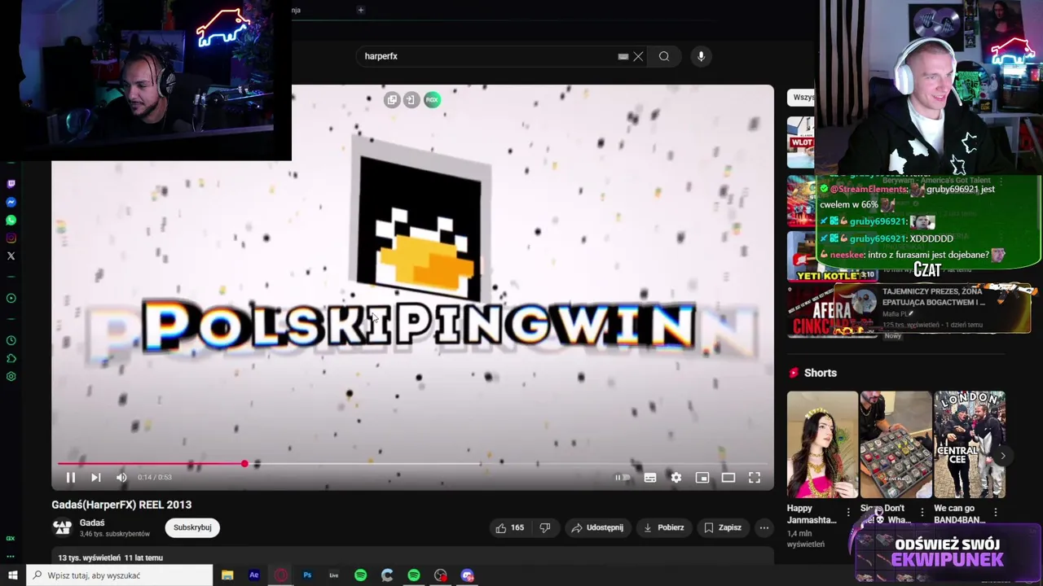
Task: Click video title Gadaś(HarperFX) REEL 2013
Action: [121, 505]
